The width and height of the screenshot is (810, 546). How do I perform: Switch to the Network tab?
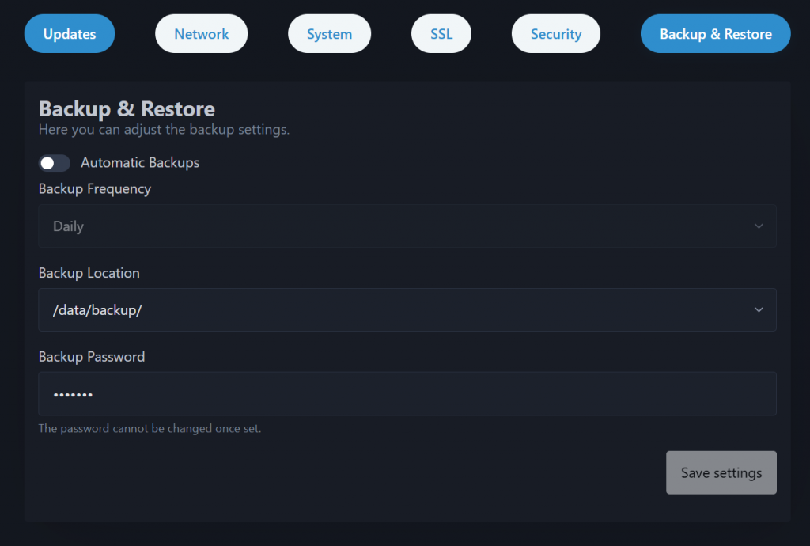pyautogui.click(x=201, y=34)
